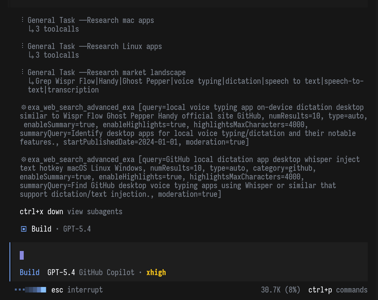
Task: Open the ctrl+p commands menu
Action: [x=339, y=289]
